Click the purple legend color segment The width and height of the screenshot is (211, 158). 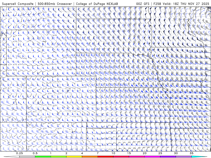[168, 157]
